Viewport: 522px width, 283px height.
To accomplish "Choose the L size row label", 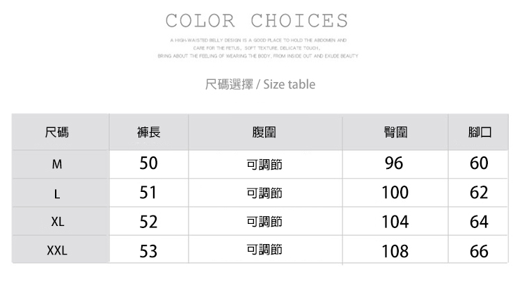I will pyautogui.click(x=57, y=193).
